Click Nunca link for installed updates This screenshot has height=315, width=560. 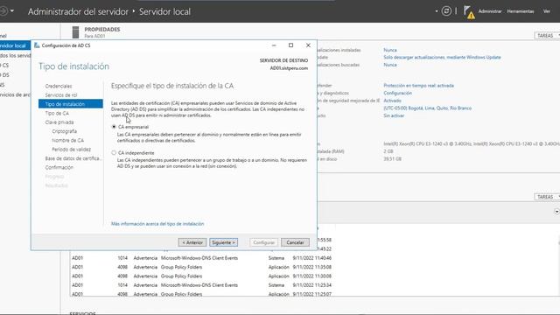point(390,50)
